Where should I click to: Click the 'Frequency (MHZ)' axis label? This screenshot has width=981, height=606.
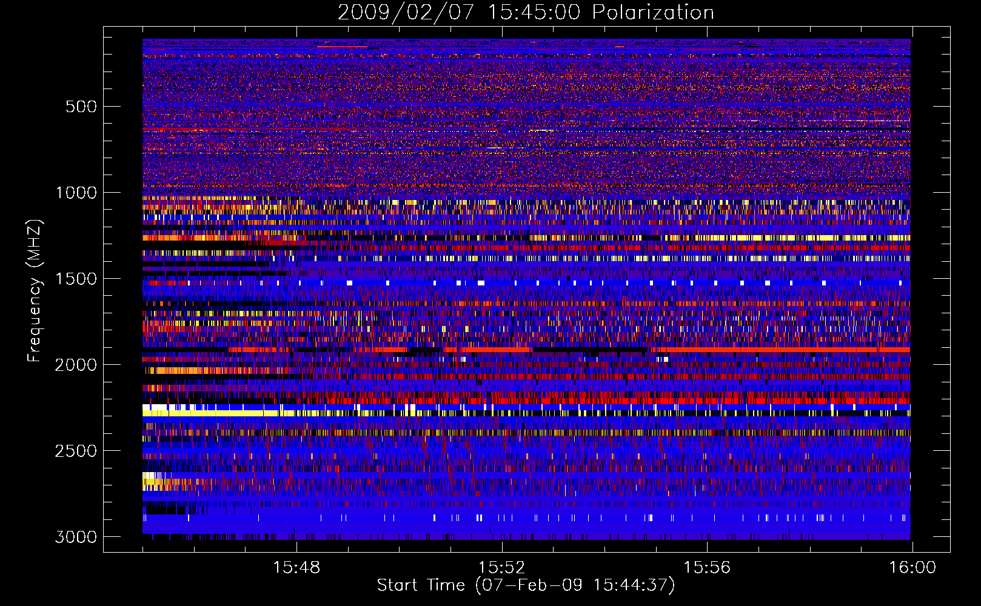click(34, 291)
